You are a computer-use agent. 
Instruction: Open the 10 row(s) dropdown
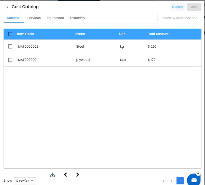25,181
